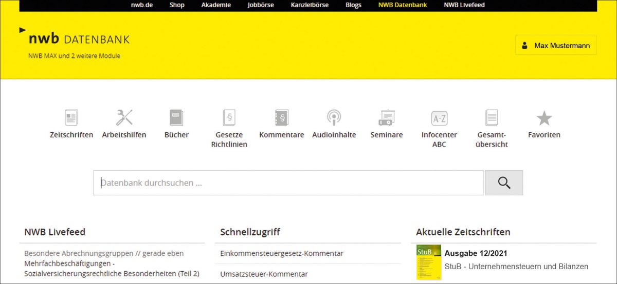The height and width of the screenshot is (284, 617).
Task: Open the Infocenter ABC icon
Action: tap(439, 118)
